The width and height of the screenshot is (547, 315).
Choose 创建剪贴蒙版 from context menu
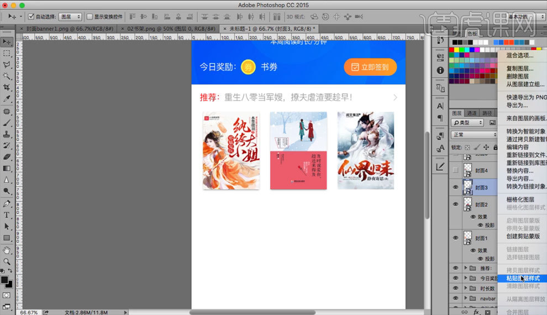pos(523,236)
